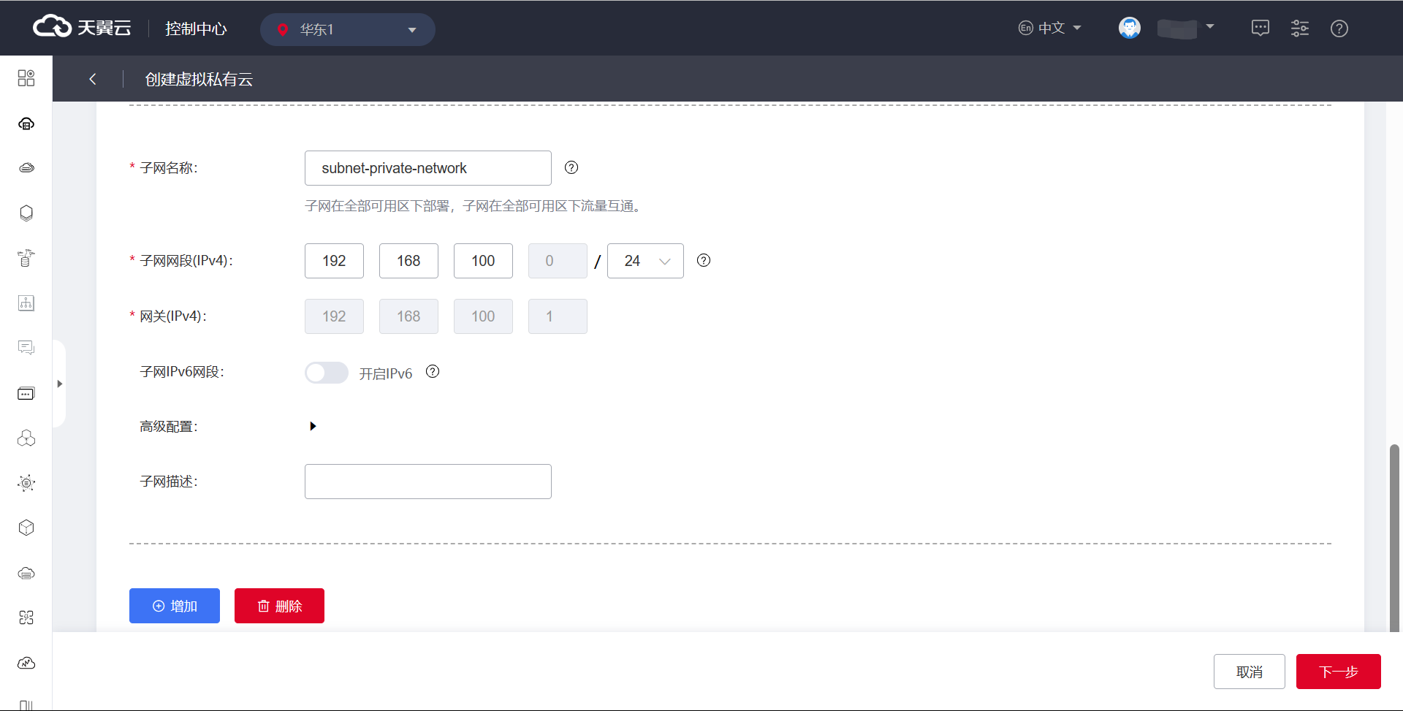Click the 网关(IPv4) label
1403x711 pixels.
click(x=173, y=316)
